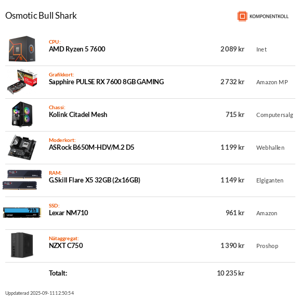The image size is (300, 300).
Task: Open the Amazon MP retailer link
Action: coord(272,82)
